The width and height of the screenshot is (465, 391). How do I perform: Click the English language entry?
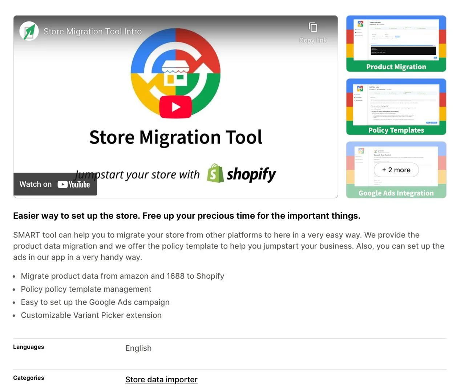pos(138,348)
